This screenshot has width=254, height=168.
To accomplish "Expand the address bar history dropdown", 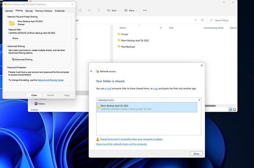I will click(195, 20).
